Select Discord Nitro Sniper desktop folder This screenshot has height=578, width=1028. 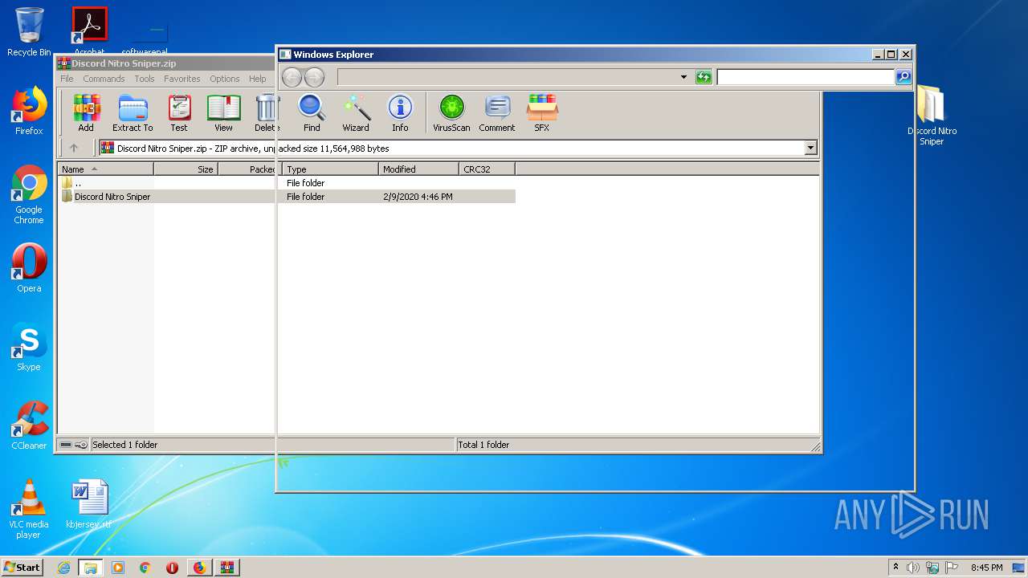932,115
